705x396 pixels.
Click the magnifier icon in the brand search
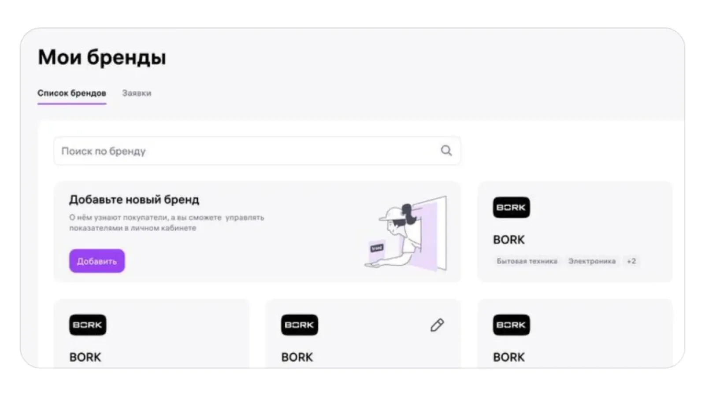[x=446, y=151]
